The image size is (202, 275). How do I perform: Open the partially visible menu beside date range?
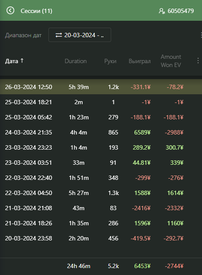(201, 35)
